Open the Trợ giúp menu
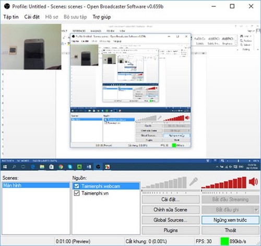The width and height of the screenshot is (261, 246). 102,17
